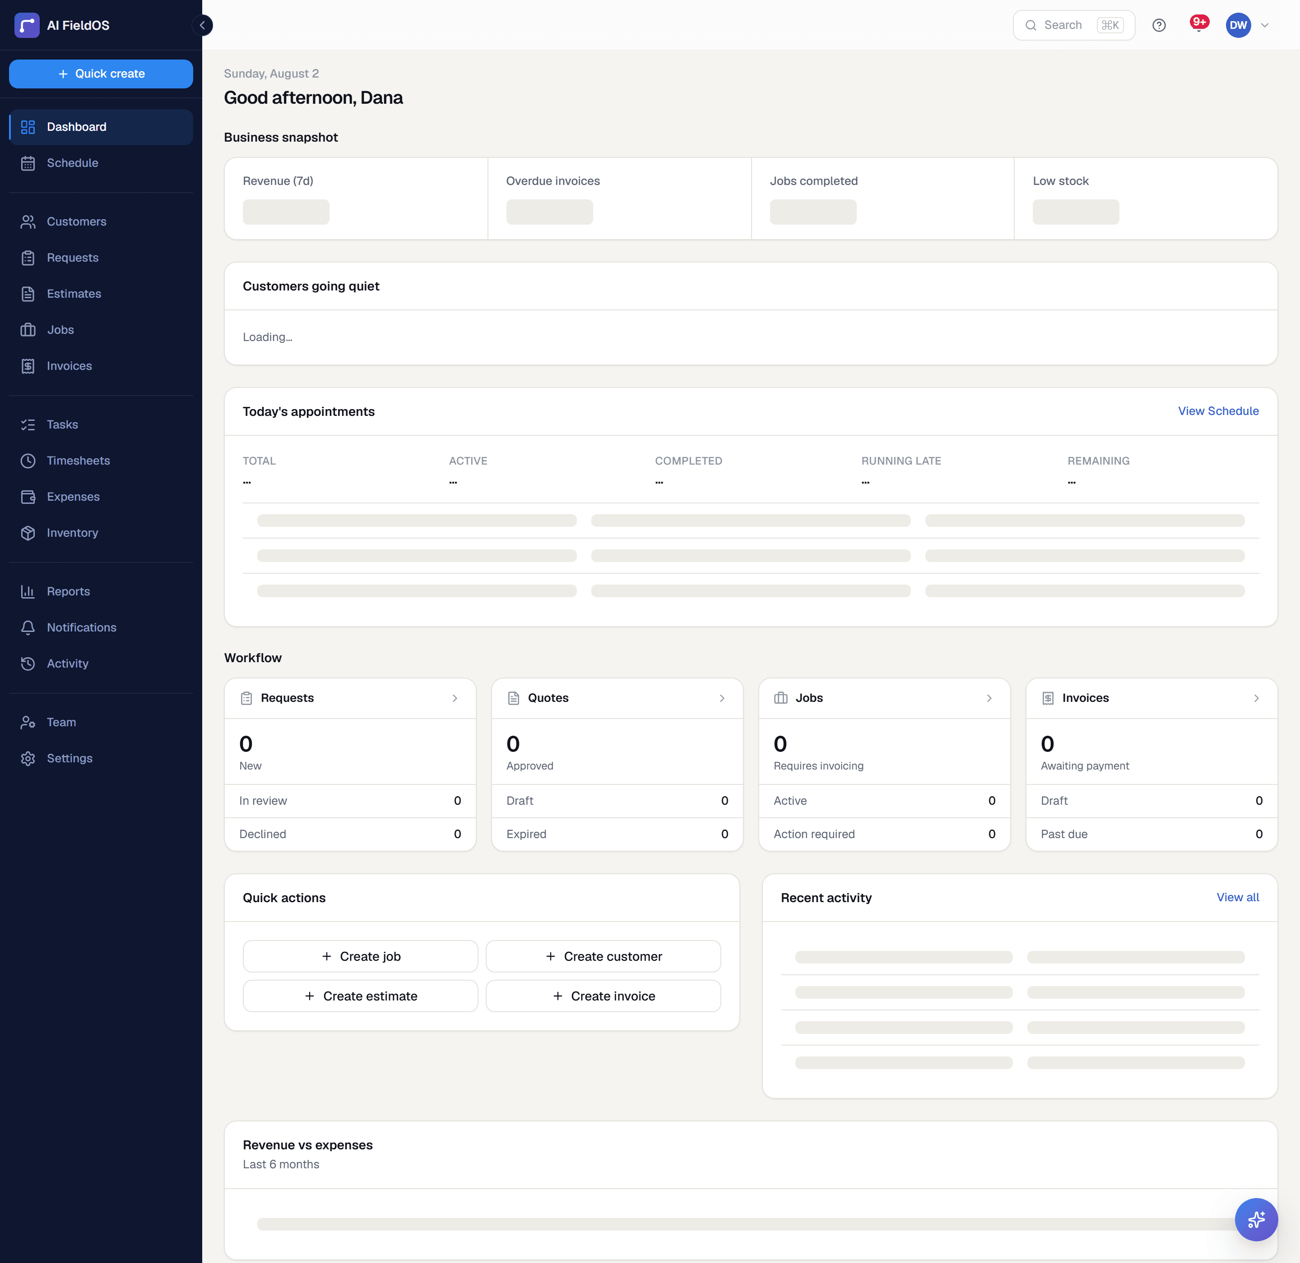Image resolution: width=1300 pixels, height=1263 pixels.
Task: Open Quotes workflow card via its chevron
Action: point(722,698)
